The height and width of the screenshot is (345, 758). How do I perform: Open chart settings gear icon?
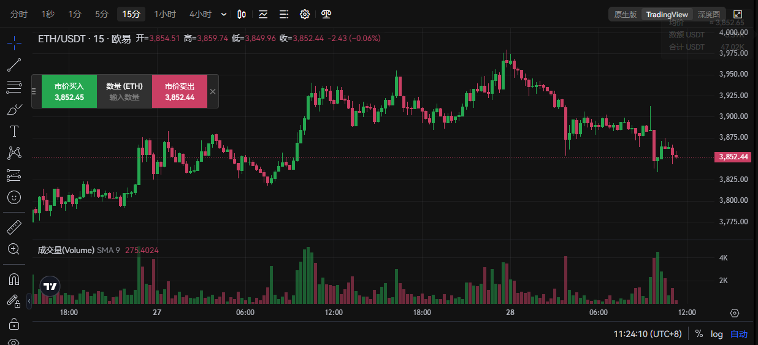pos(305,14)
